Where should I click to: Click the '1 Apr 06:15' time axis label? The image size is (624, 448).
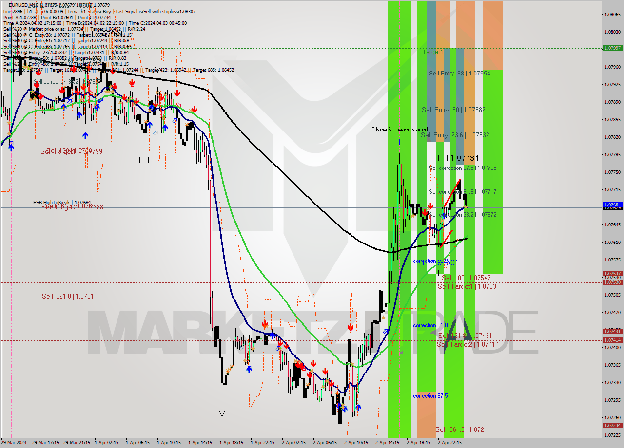click(x=138, y=443)
